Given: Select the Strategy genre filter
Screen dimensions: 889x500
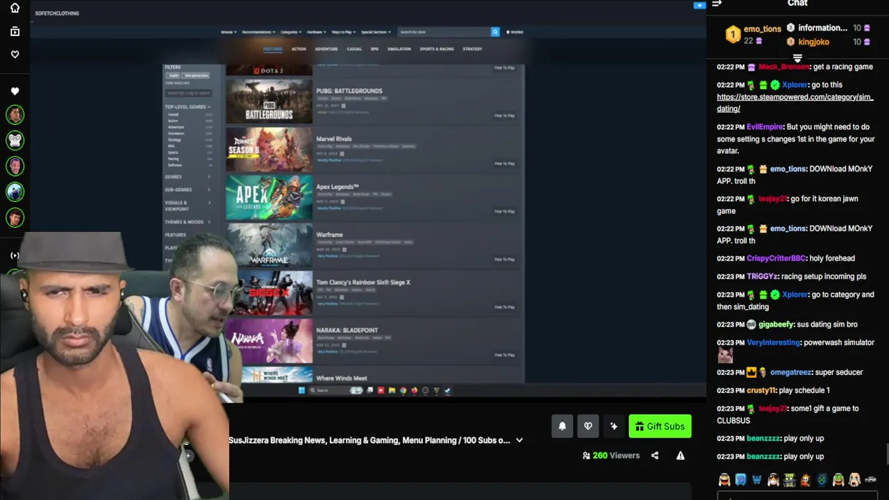Looking at the screenshot, I should [x=174, y=140].
